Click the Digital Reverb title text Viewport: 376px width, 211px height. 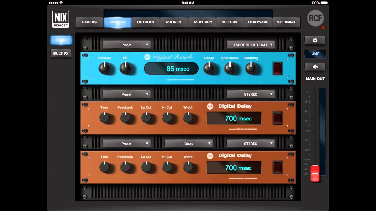point(172,57)
